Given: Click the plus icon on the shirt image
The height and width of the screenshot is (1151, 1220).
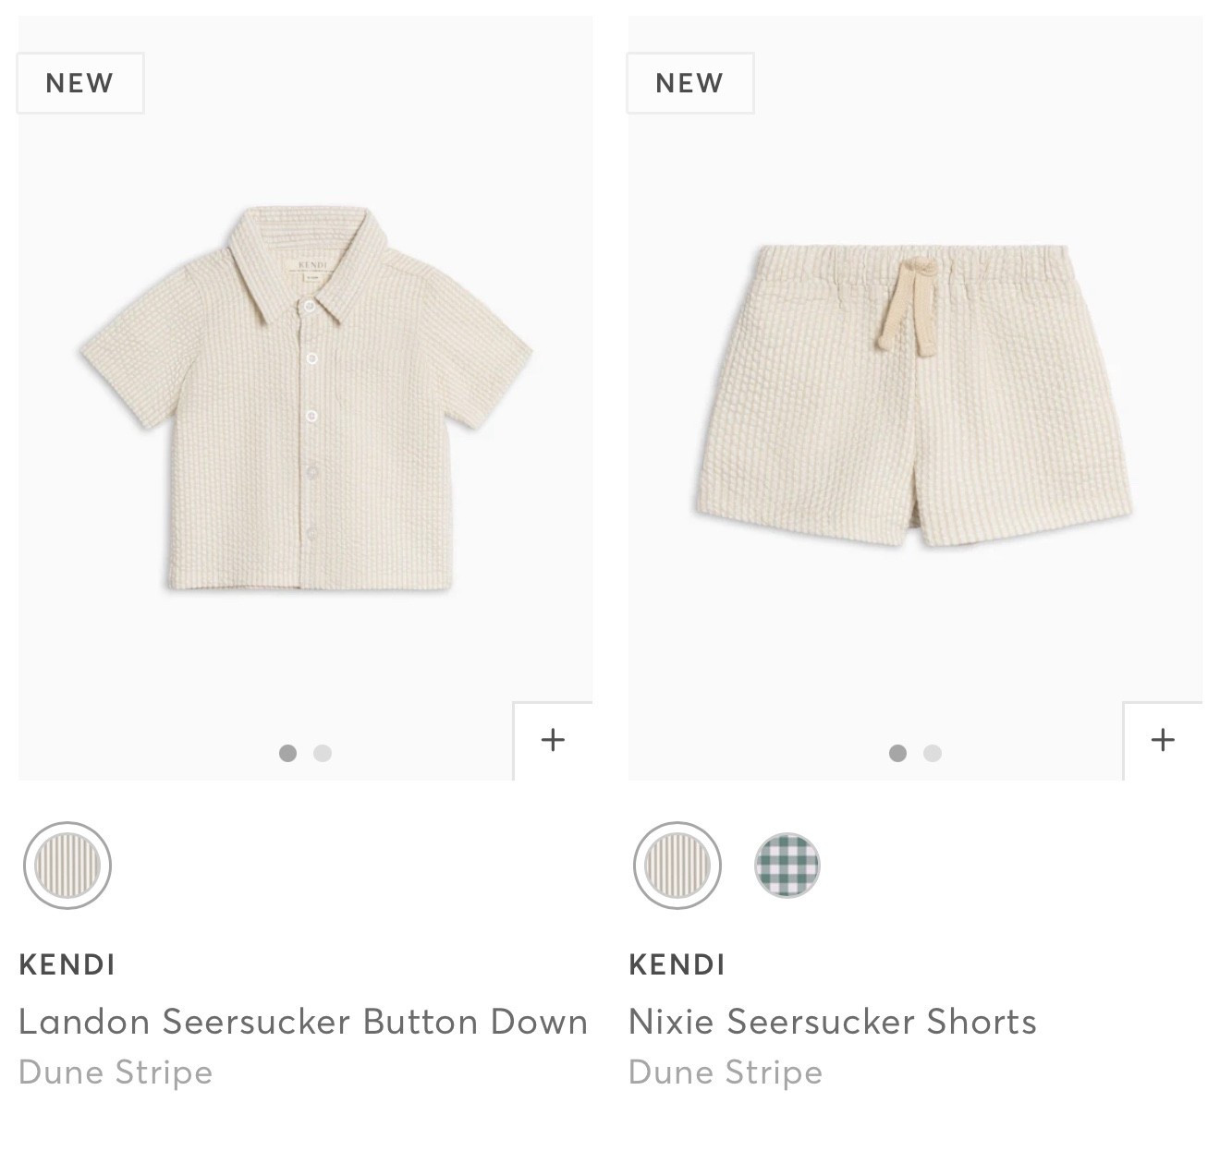Looking at the screenshot, I should tap(553, 740).
